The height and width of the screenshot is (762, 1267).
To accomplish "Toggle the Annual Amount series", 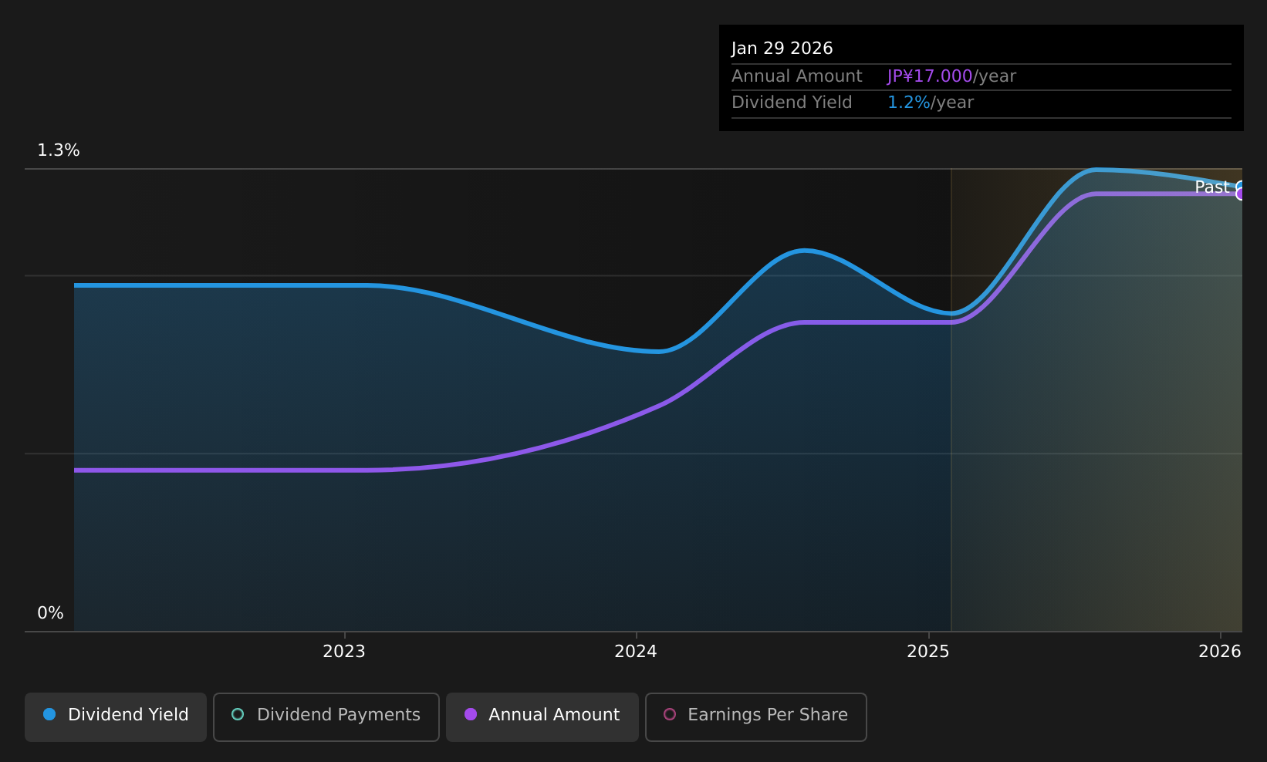I will 542,717.
